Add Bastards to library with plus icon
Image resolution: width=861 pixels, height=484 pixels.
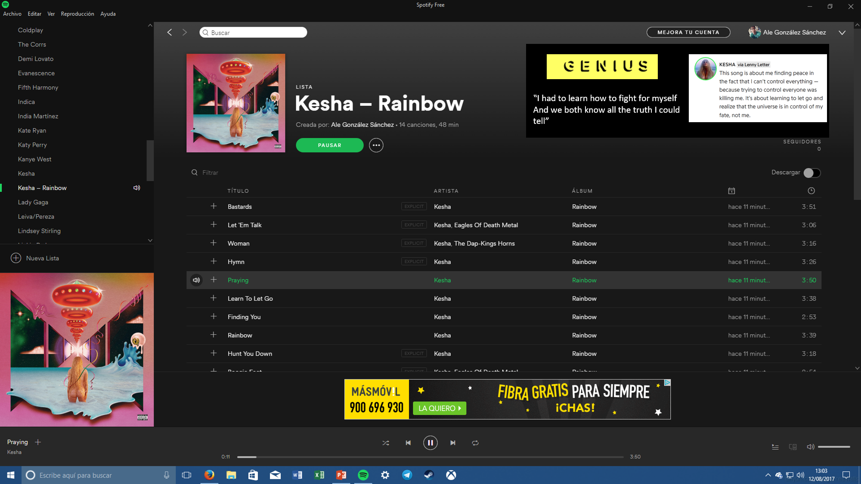pyautogui.click(x=214, y=207)
